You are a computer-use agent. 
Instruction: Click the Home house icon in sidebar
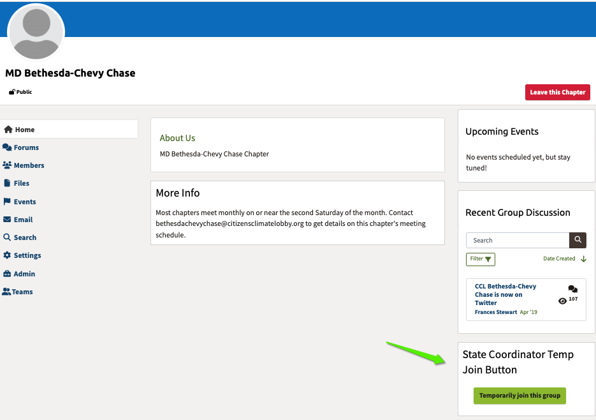(x=8, y=130)
